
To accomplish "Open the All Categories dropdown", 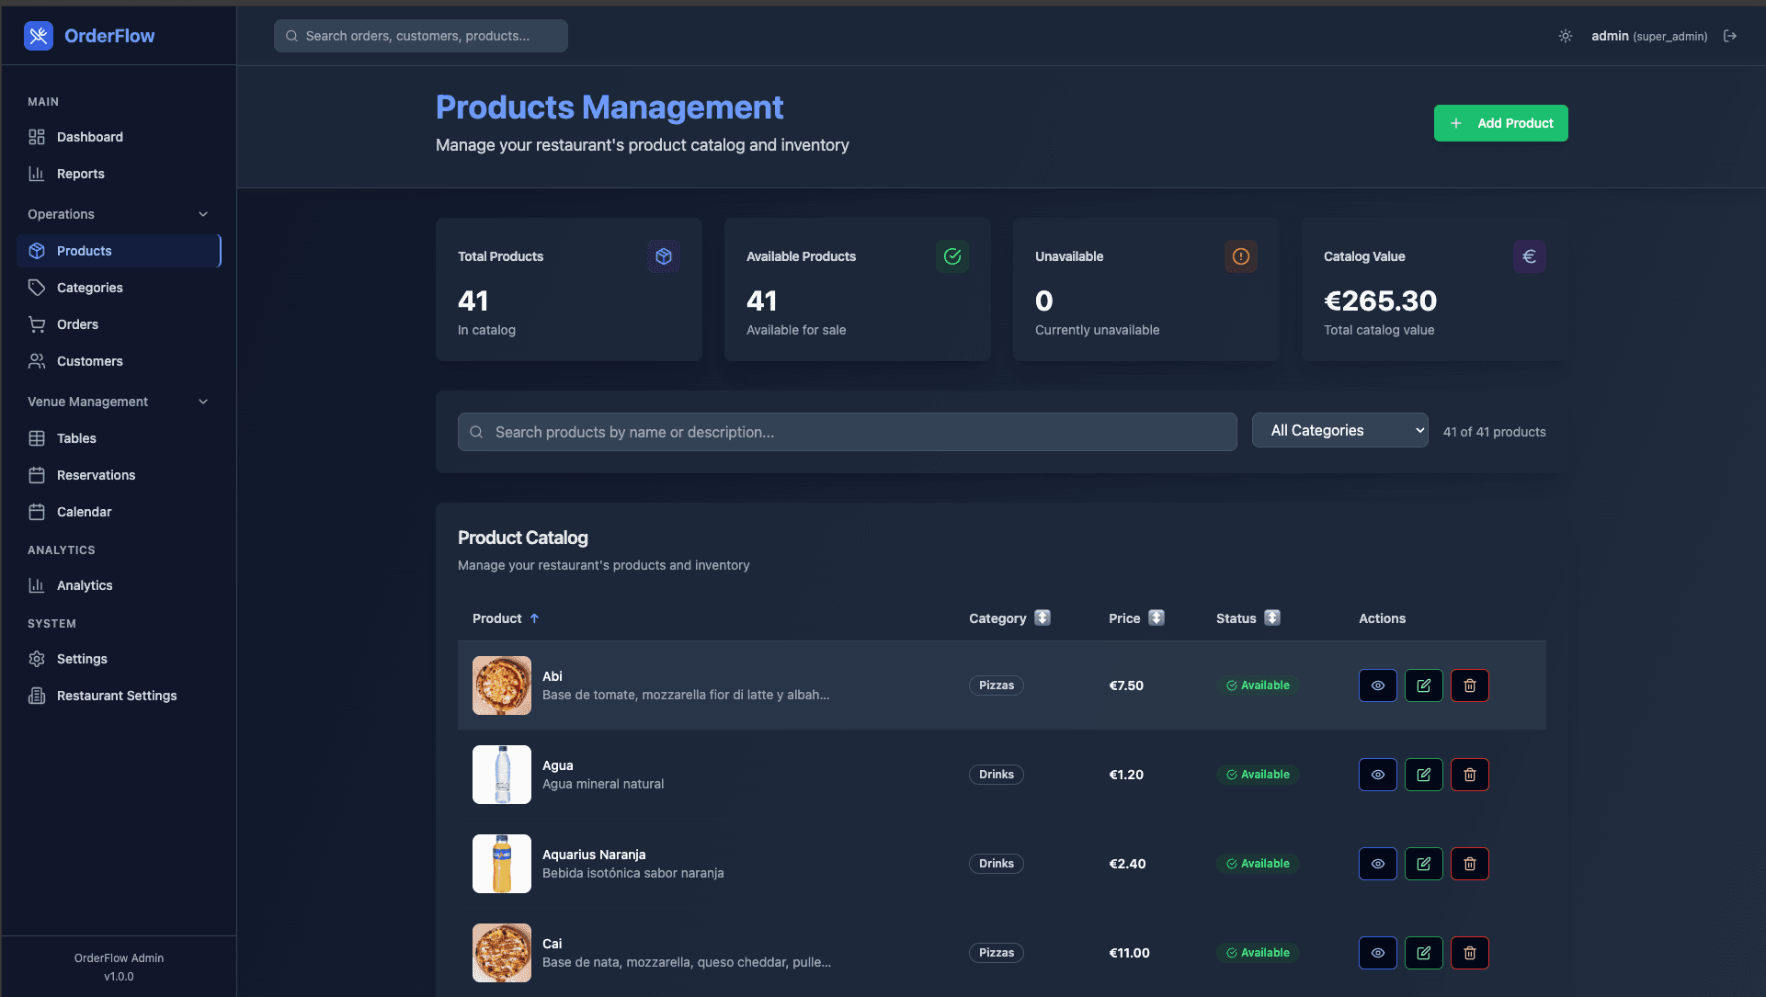I will [x=1339, y=430].
